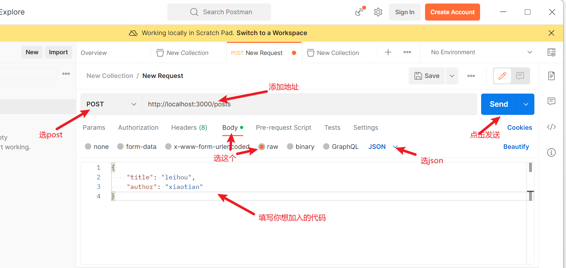The height and width of the screenshot is (268, 566).
Task: Expand the Send options arrow
Action: point(526,104)
